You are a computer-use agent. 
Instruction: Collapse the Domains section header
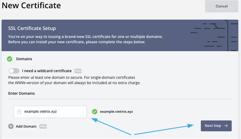(x=24, y=59)
